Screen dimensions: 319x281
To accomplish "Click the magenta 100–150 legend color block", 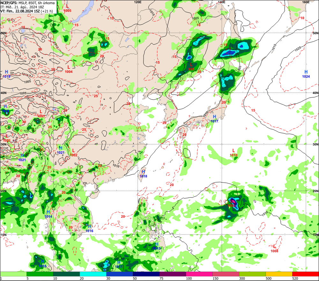I will pyautogui.click(x=199, y=274).
